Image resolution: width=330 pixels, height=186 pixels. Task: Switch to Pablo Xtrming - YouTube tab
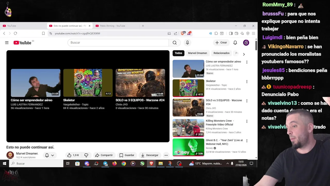tap(116, 26)
